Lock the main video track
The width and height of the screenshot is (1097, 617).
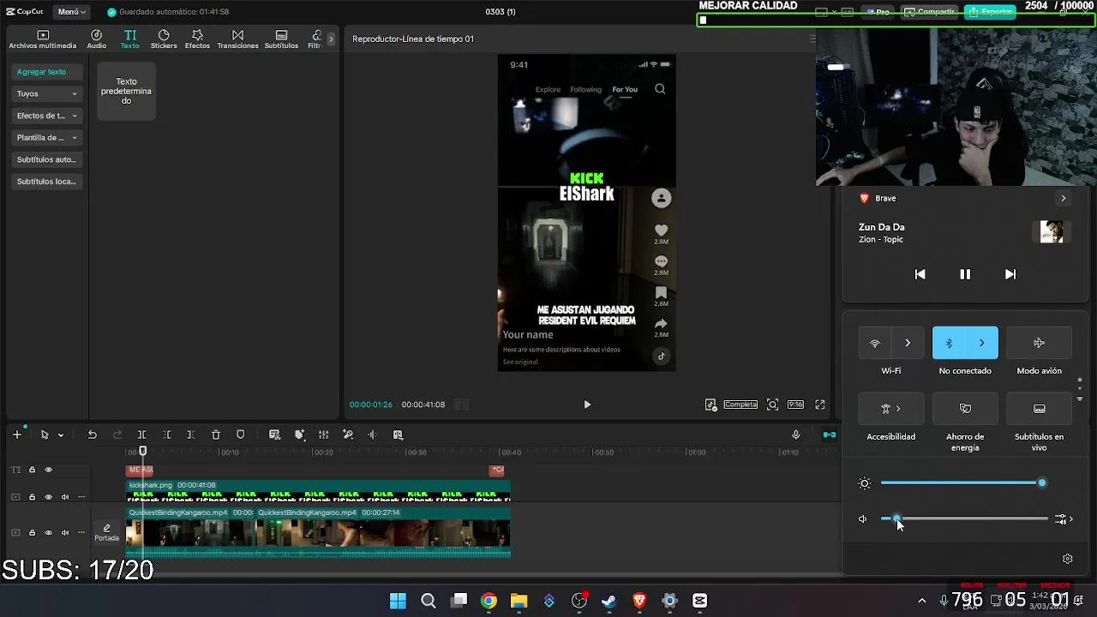[32, 533]
